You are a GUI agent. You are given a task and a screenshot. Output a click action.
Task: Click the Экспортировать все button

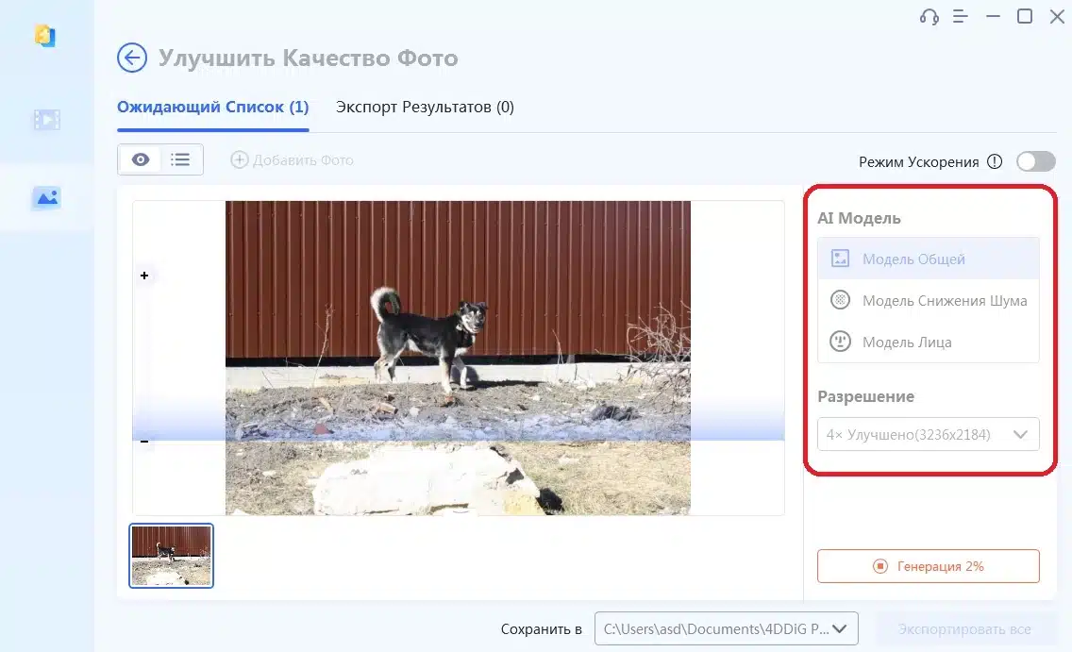[x=965, y=627]
